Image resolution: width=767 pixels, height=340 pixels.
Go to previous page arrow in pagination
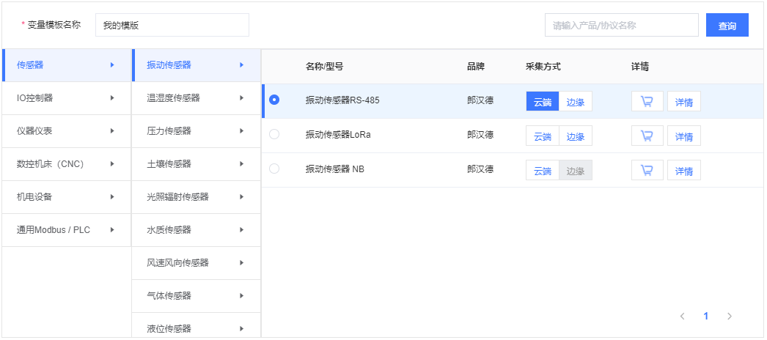[x=682, y=317]
